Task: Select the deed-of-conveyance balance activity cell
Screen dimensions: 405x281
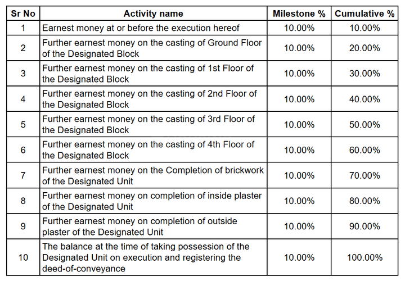Action: tap(146, 257)
